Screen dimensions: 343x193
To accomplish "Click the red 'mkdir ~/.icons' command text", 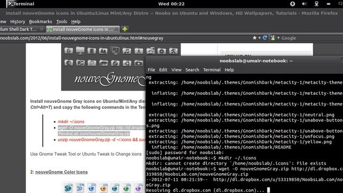I will [71, 122].
